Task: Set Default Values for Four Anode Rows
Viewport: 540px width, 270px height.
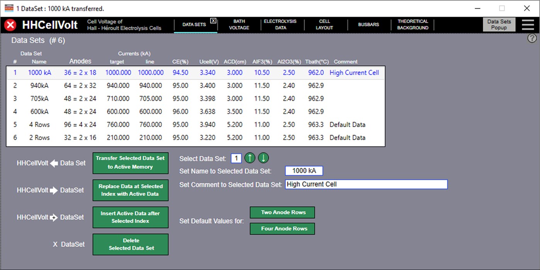Action: 282,228
